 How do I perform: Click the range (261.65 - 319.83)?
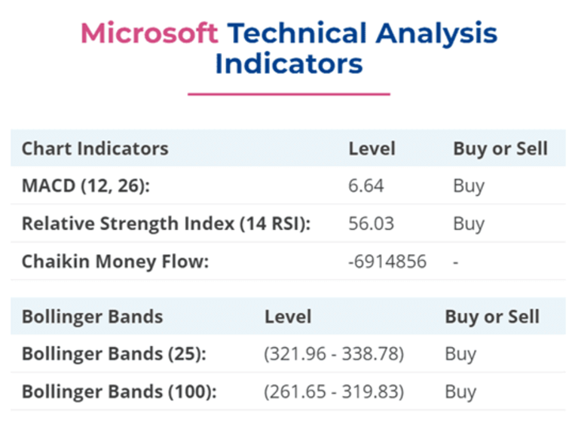(333, 391)
